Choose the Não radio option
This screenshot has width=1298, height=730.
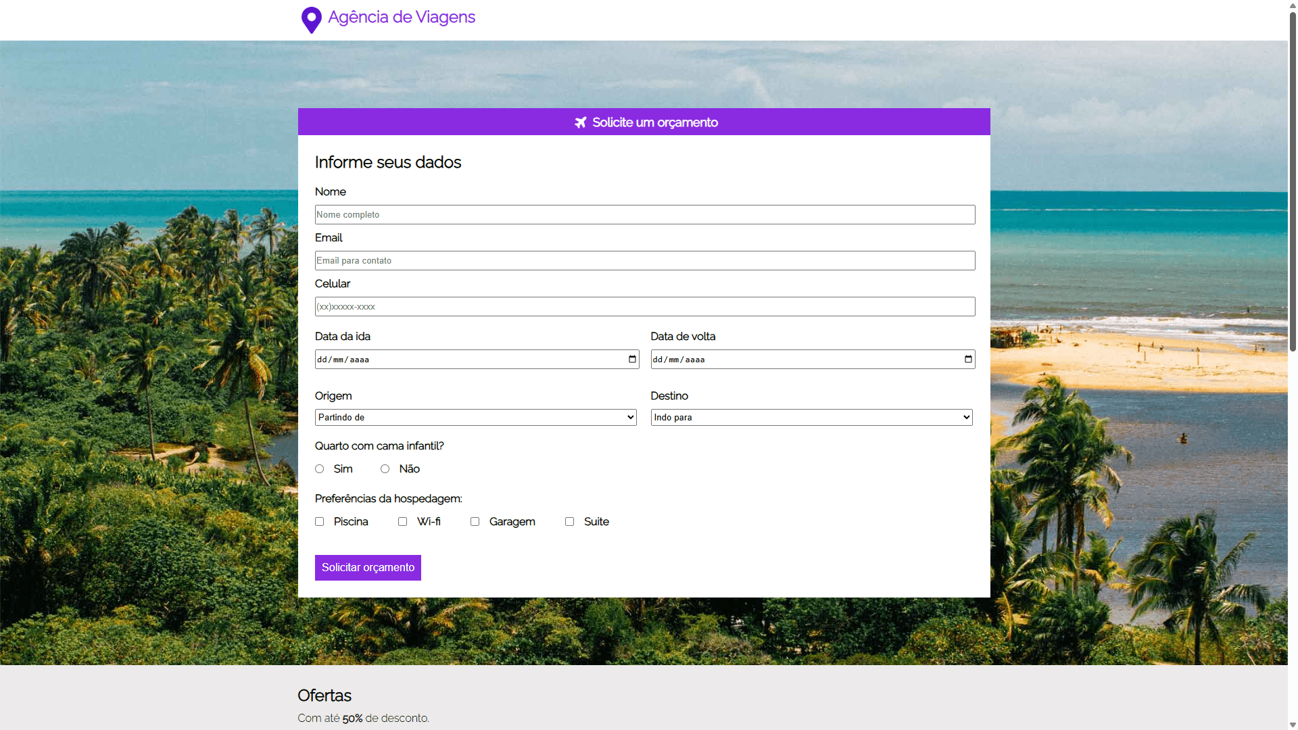(385, 469)
